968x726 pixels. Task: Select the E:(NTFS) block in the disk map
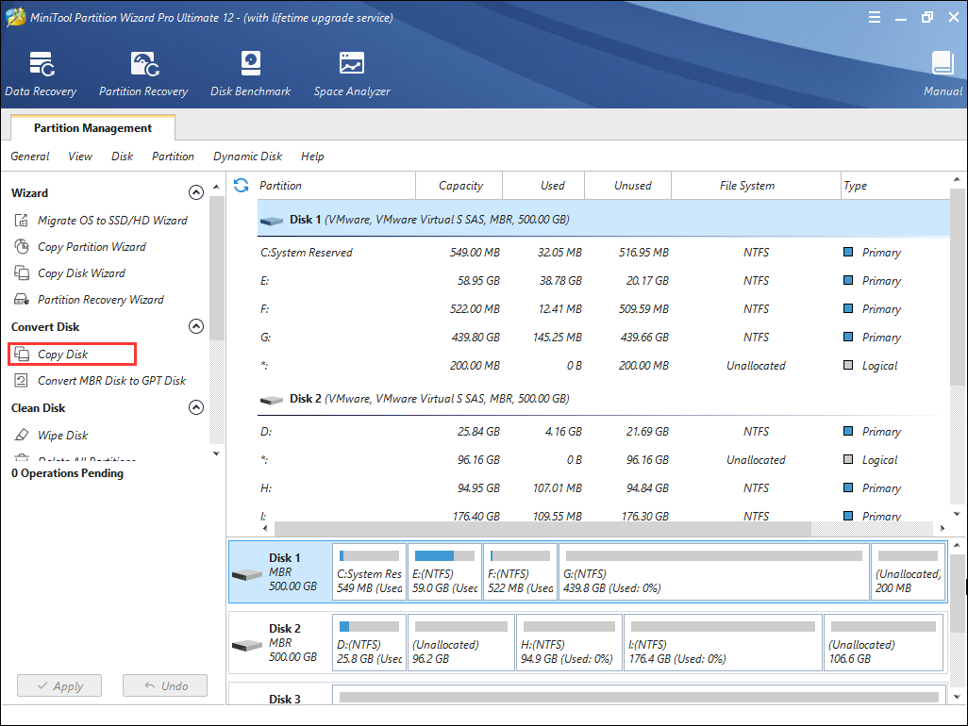pos(444,571)
